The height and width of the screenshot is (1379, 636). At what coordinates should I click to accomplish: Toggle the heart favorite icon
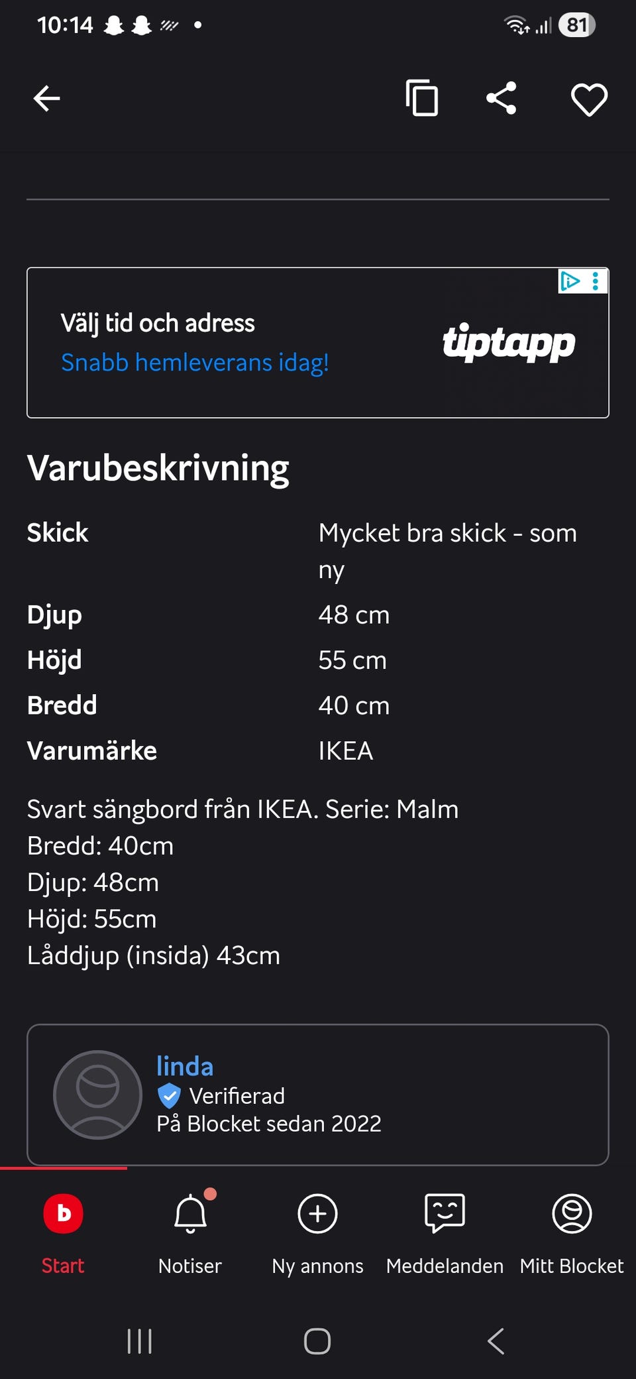589,99
